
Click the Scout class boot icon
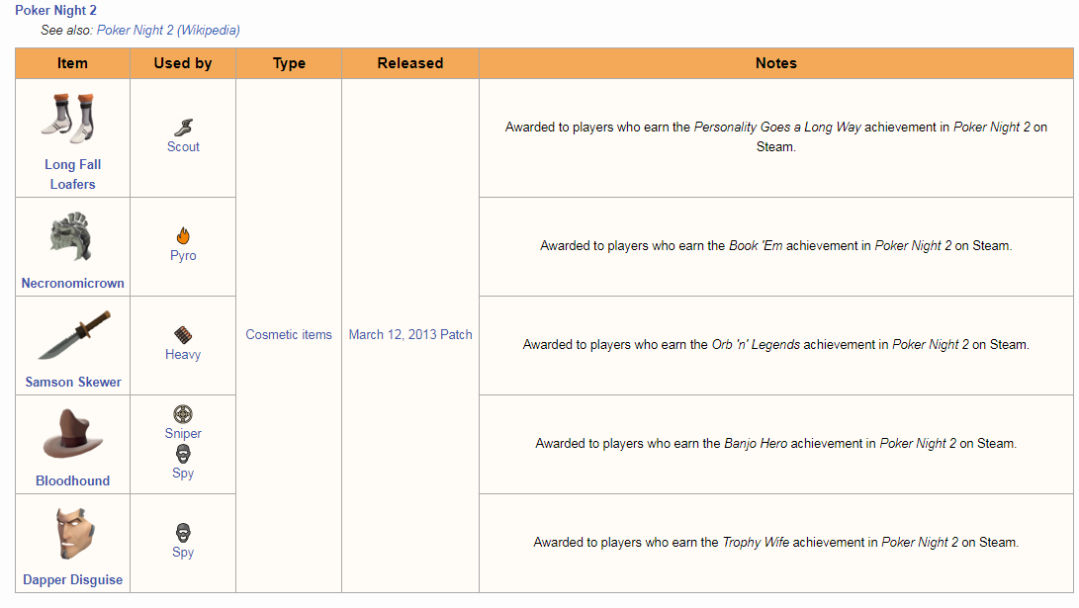click(x=183, y=127)
